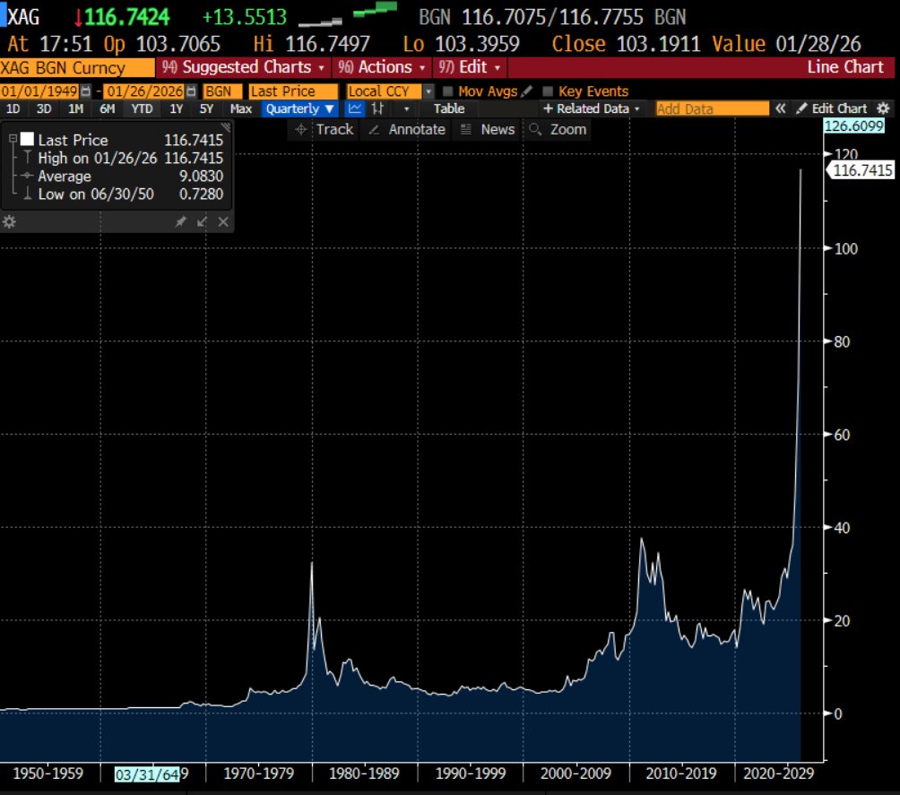Viewport: 900px width, 795px height.
Task: Activate the Annotate tool
Action: [x=406, y=129]
